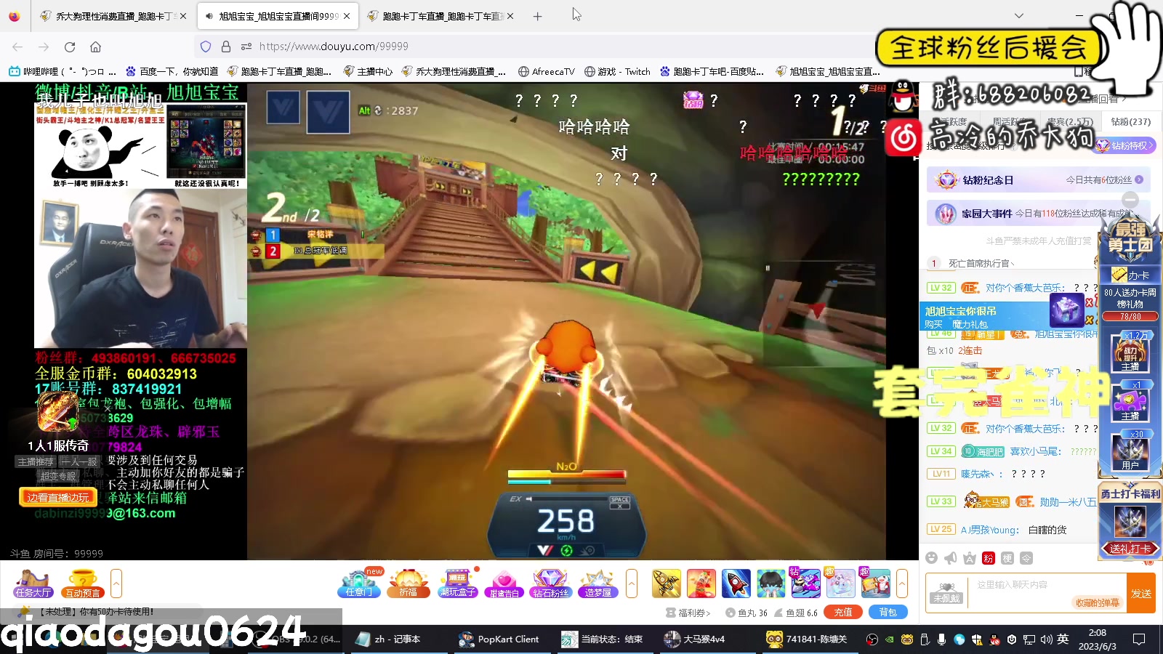Open the 祈福 blessing icon
The height and width of the screenshot is (654, 1163).
pos(409,584)
